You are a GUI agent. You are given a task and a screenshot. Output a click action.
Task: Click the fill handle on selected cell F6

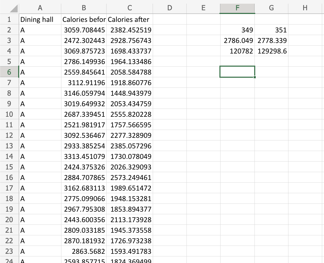pos(254,77)
